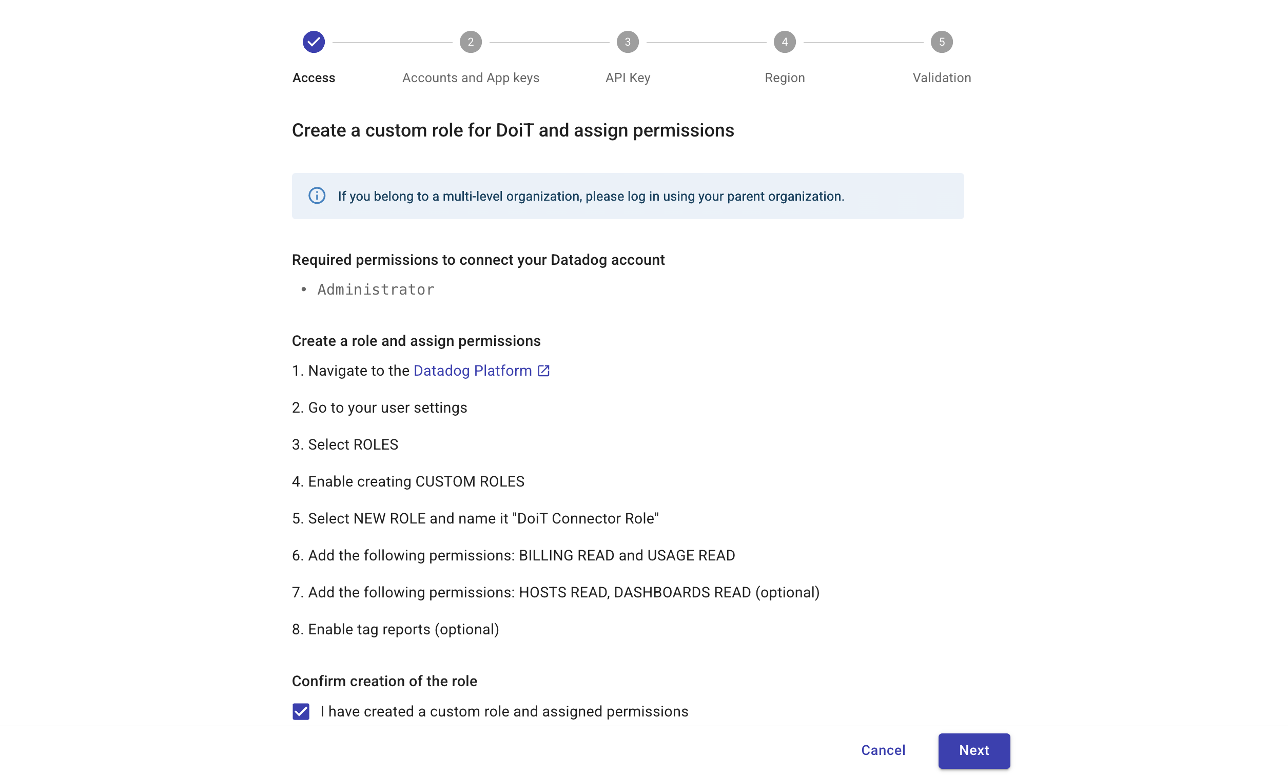Select the step 5 circle above Validation

point(941,41)
